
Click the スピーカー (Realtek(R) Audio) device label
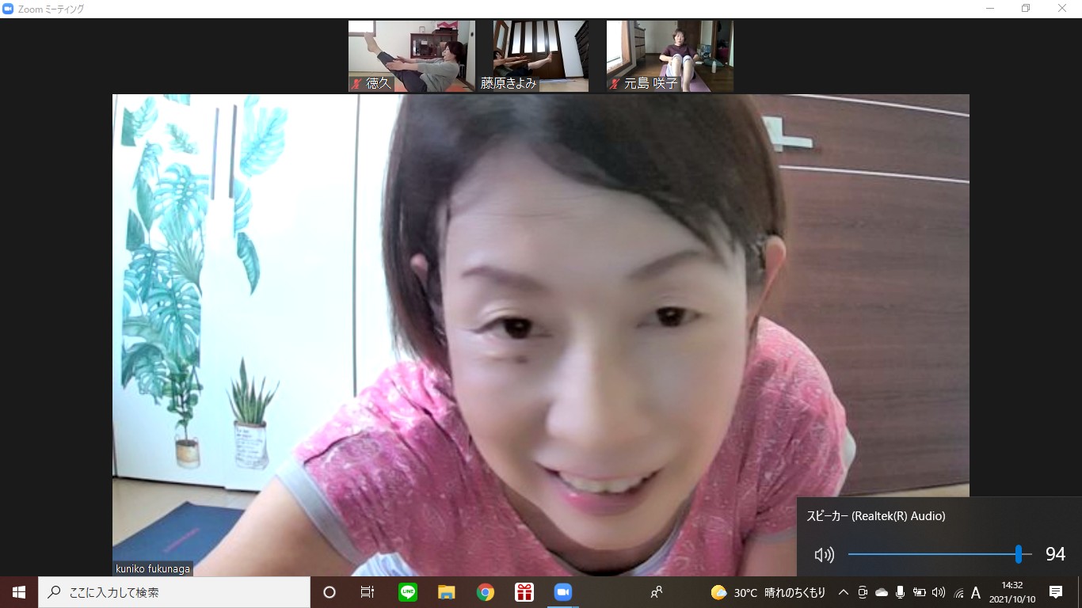coord(876,516)
